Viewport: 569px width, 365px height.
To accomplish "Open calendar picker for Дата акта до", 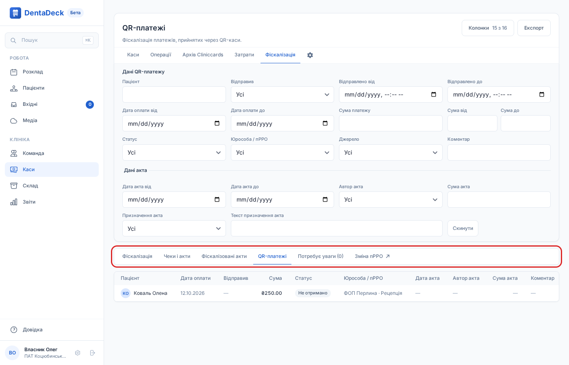I will [x=325, y=200].
